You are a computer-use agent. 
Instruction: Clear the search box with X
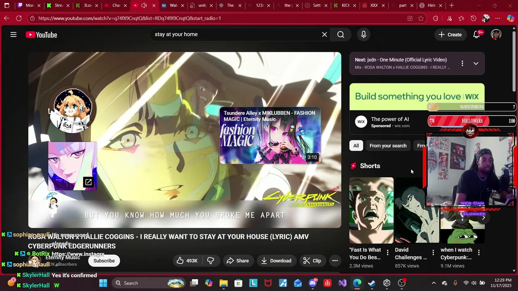(x=324, y=34)
